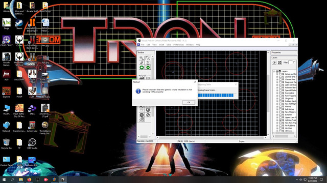327x183 pixels.
Task: Open the SNES desktop shortcut
Action: (32, 110)
